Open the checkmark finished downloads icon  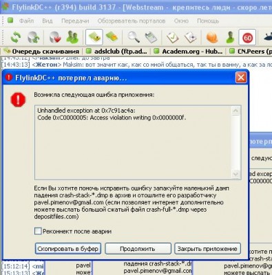tap(173, 37)
